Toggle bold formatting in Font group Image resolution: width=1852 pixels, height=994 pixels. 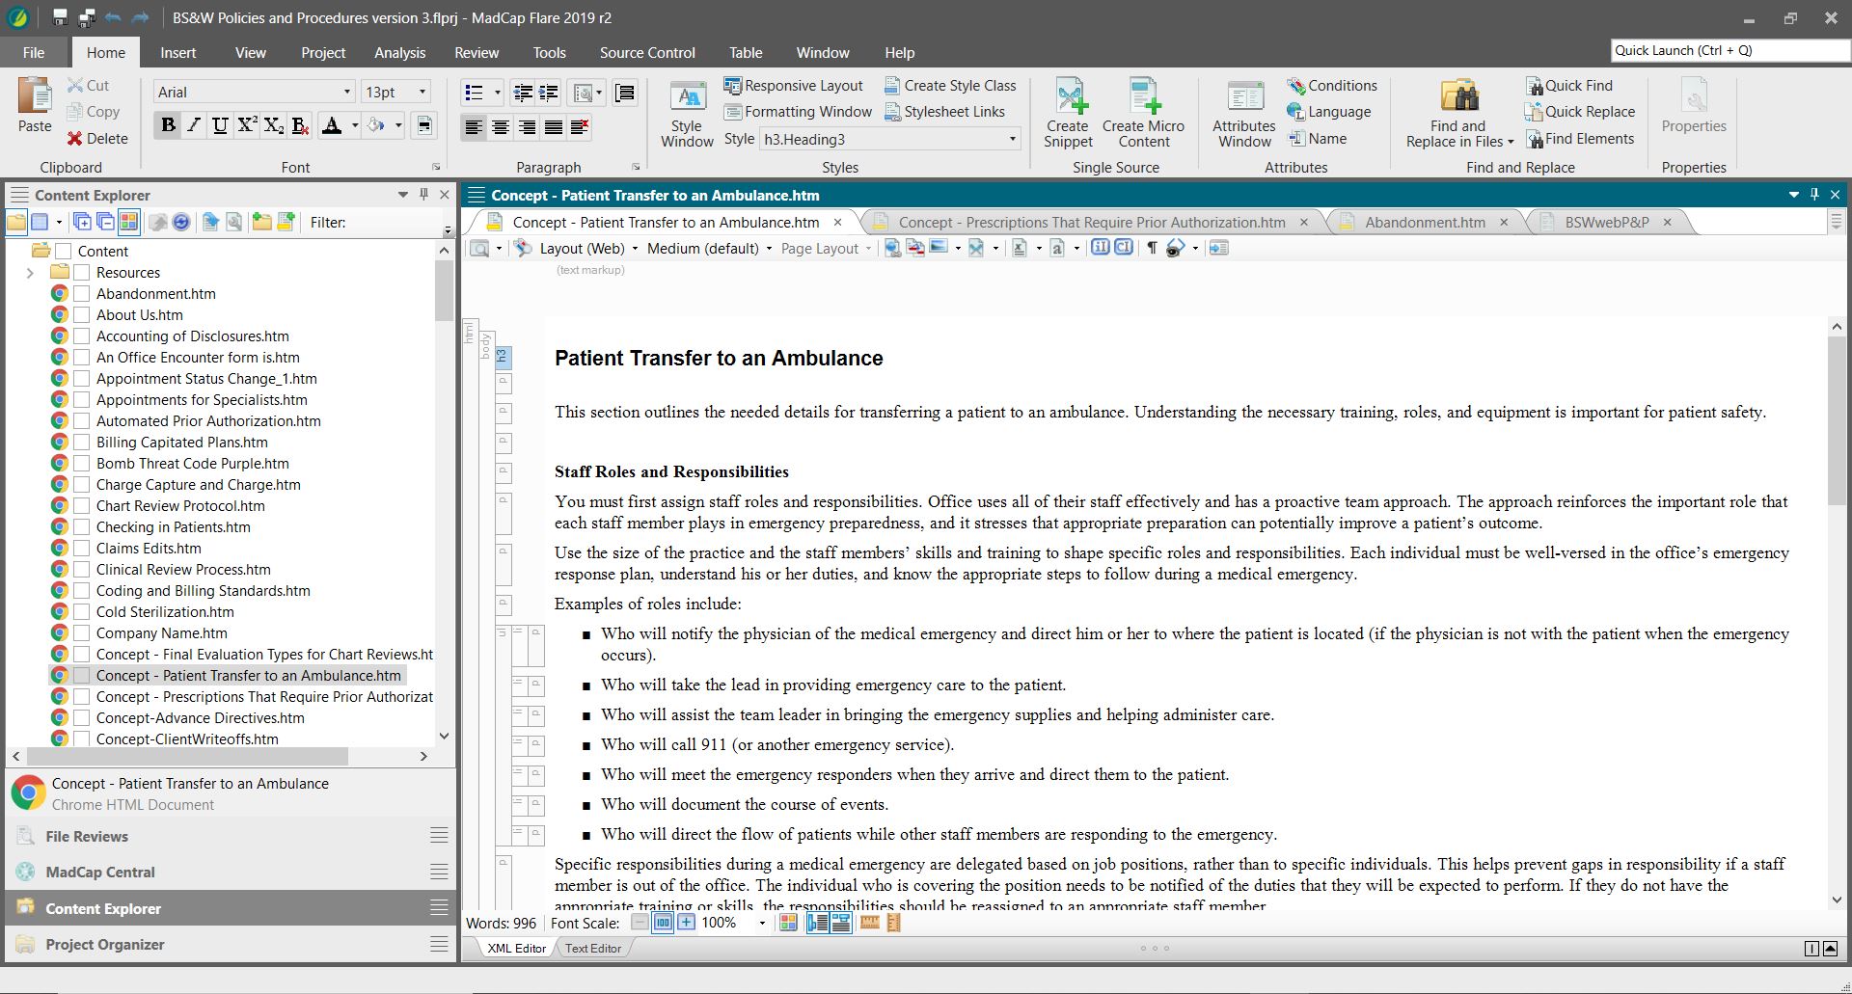point(169,125)
